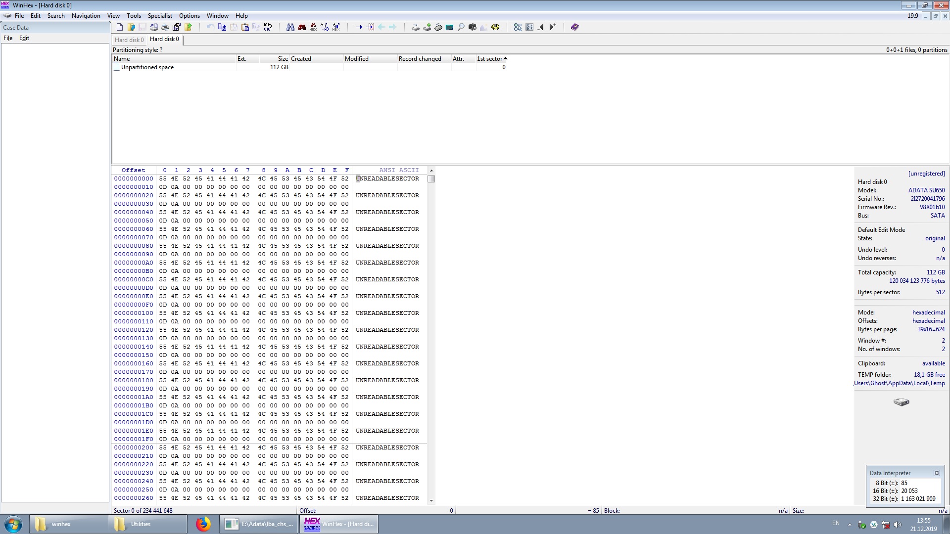The image size is (950, 534).
Task: Click the Open Disk icon
Action: click(x=416, y=27)
